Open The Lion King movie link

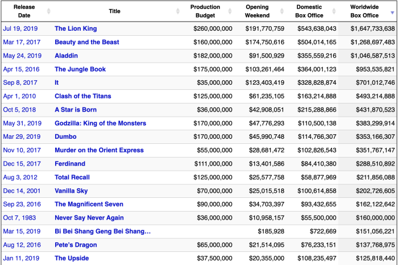point(76,28)
